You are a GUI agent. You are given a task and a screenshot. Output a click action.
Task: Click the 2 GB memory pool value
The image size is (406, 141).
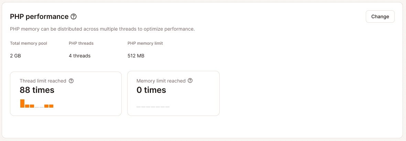15,56
